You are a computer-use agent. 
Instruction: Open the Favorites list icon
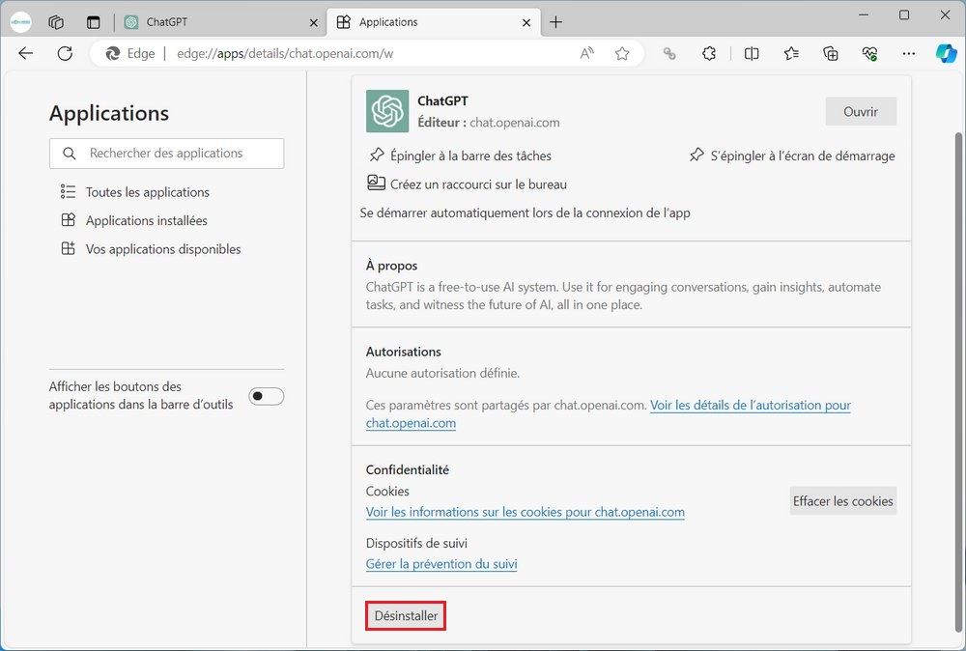click(791, 54)
